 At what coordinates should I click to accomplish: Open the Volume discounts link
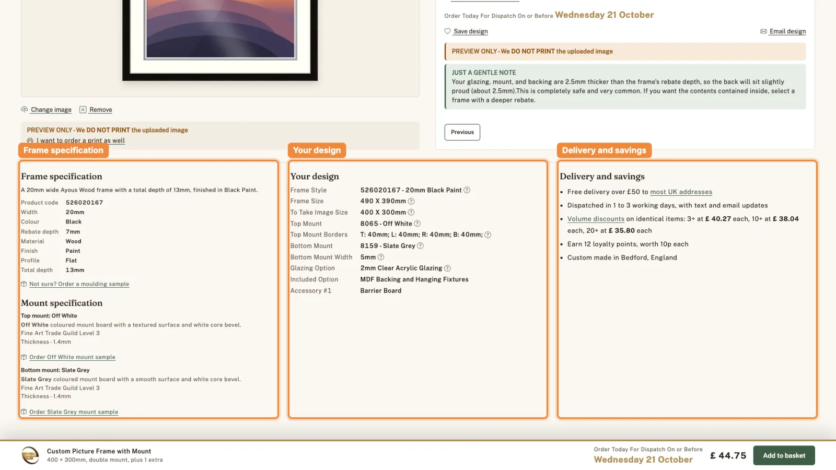pos(596,219)
